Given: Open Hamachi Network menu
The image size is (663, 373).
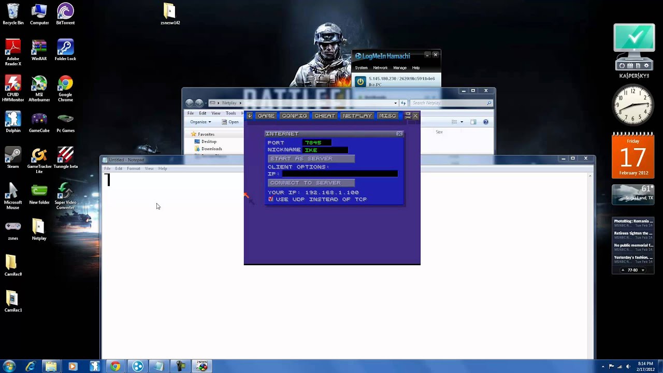Looking at the screenshot, I should [380, 68].
